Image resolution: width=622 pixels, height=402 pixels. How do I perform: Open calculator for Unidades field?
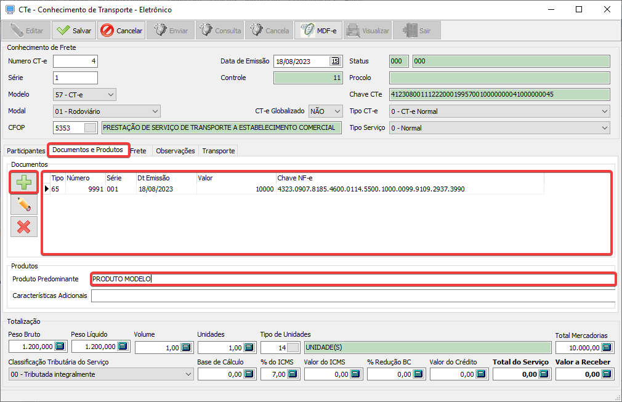click(249, 348)
